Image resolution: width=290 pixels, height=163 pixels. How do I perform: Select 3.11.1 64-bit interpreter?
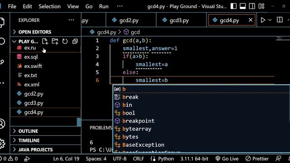pos(194,158)
